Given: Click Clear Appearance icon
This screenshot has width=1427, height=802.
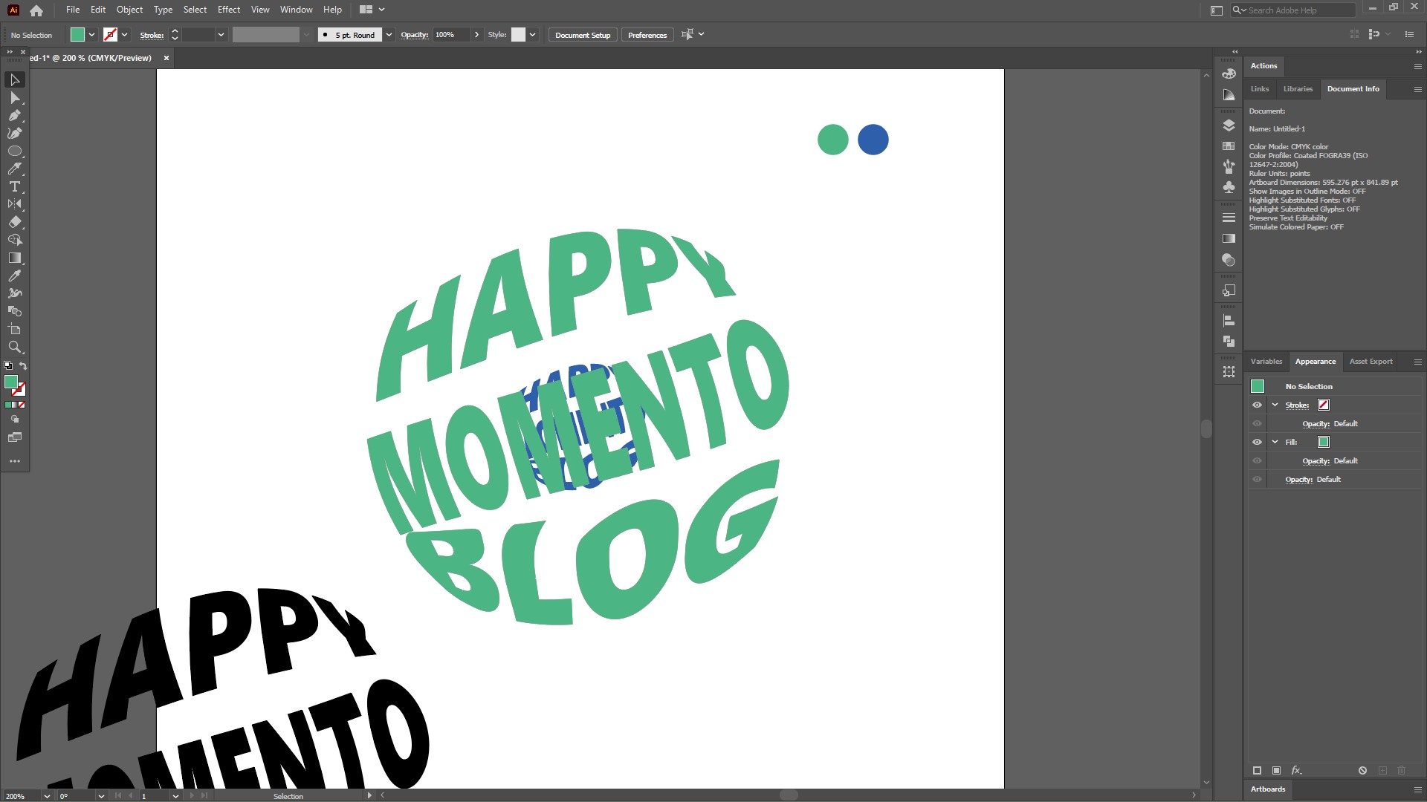Looking at the screenshot, I should point(1362,771).
